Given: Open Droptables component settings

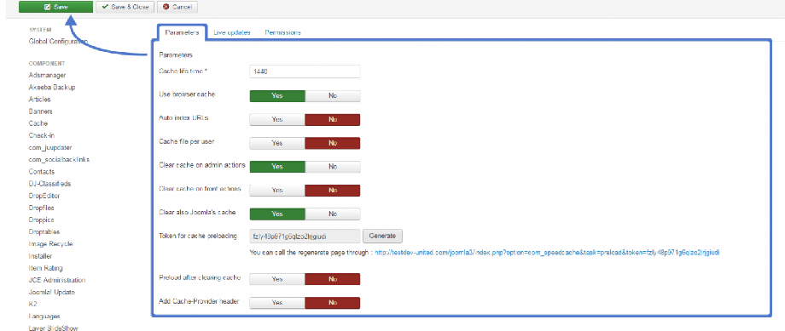Looking at the screenshot, I should pyautogui.click(x=44, y=232).
